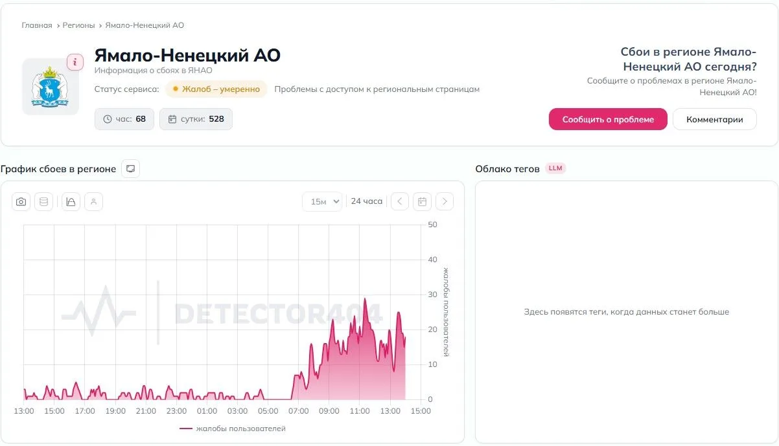Click the 11:00 time axis label
The width and height of the screenshot is (779, 446).
tap(360, 411)
